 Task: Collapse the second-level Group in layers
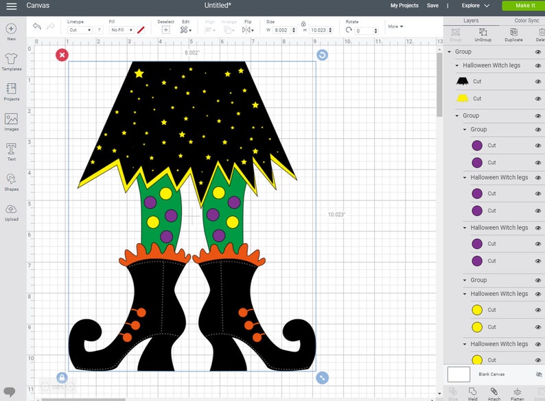coord(457,116)
